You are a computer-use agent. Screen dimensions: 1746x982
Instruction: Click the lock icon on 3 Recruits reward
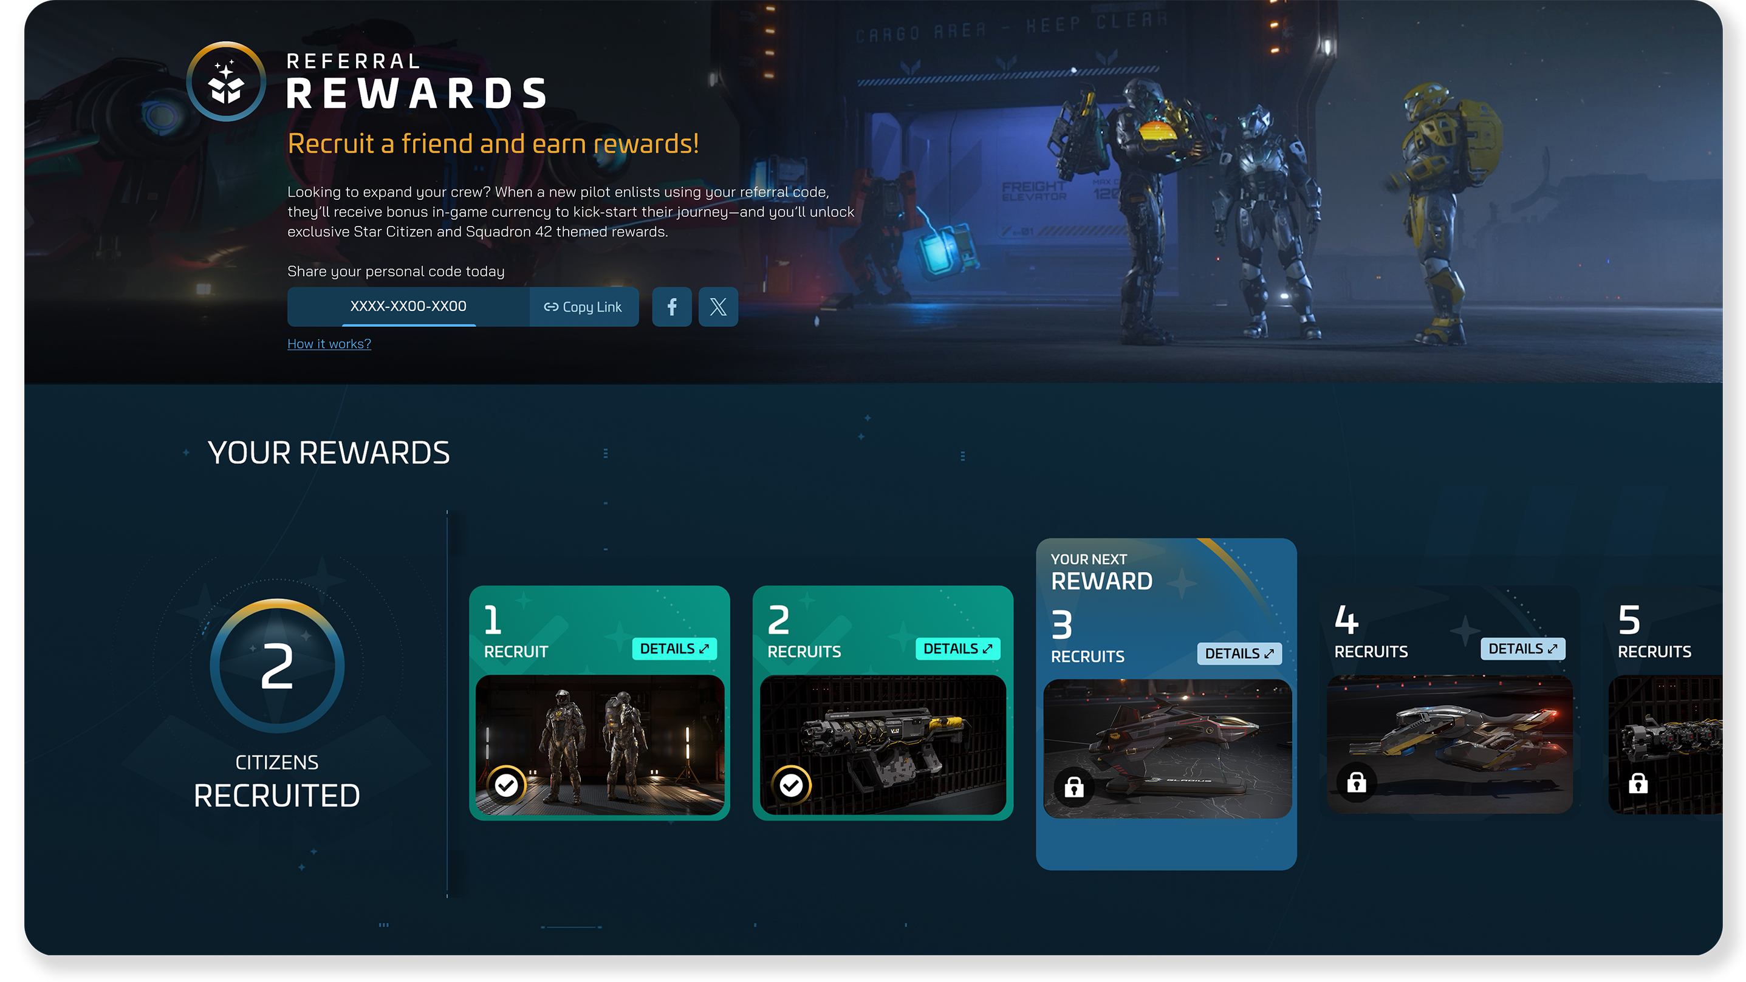(x=1073, y=787)
